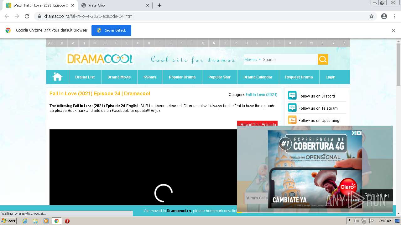The width and height of the screenshot is (401, 225).
Task: Click Follow us on Upcoming link
Action: [x=319, y=120]
